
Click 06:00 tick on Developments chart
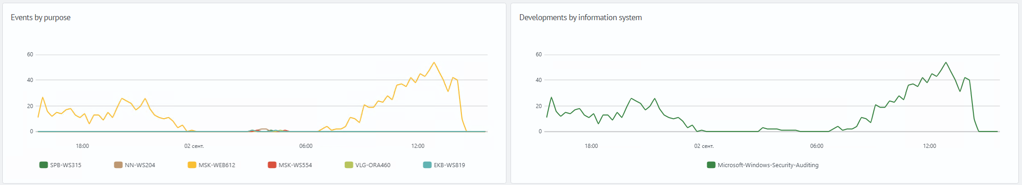click(817, 146)
